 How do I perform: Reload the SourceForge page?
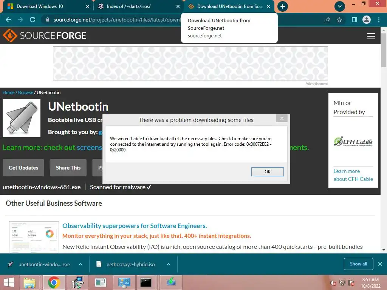point(33,20)
